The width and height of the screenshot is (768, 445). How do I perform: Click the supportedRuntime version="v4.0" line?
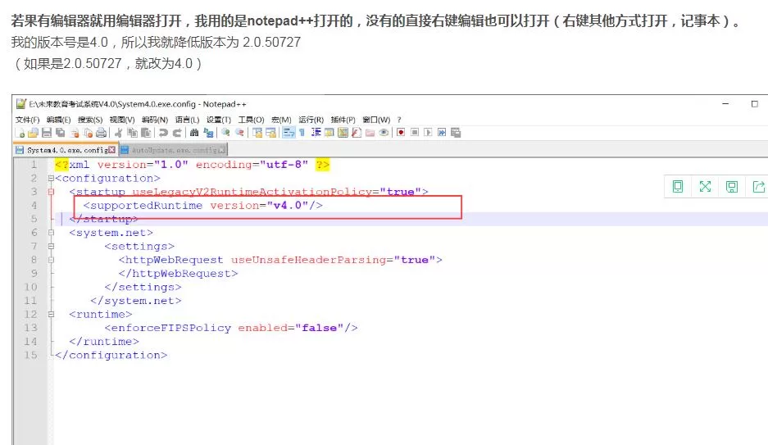(x=202, y=206)
